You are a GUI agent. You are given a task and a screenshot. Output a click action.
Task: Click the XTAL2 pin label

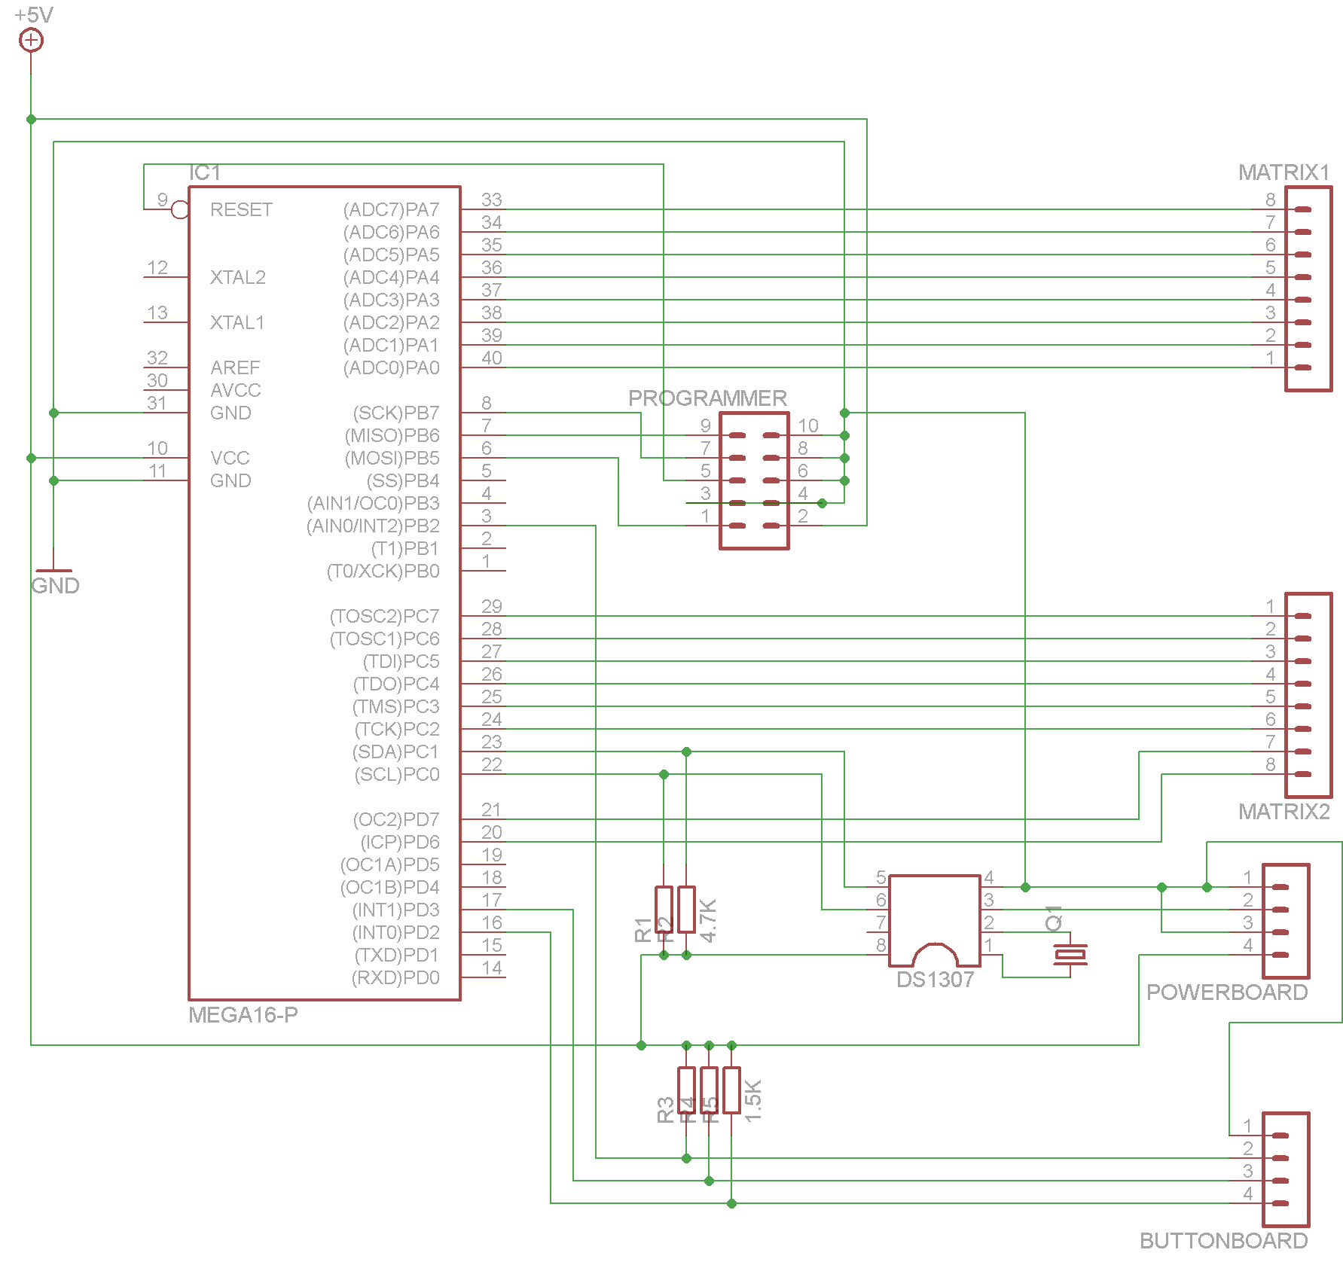click(x=238, y=277)
